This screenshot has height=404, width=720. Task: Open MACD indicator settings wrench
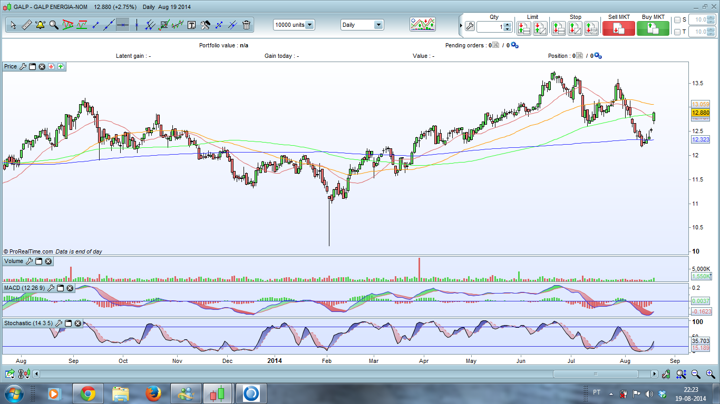pyautogui.click(x=51, y=288)
